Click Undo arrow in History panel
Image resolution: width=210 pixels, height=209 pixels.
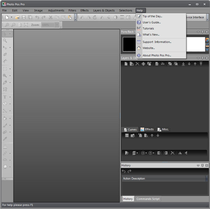(x=124, y=171)
